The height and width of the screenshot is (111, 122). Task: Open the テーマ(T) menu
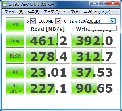[x=51, y=12]
